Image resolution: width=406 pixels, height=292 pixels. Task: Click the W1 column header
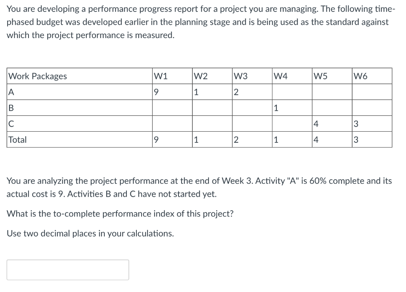click(x=160, y=76)
